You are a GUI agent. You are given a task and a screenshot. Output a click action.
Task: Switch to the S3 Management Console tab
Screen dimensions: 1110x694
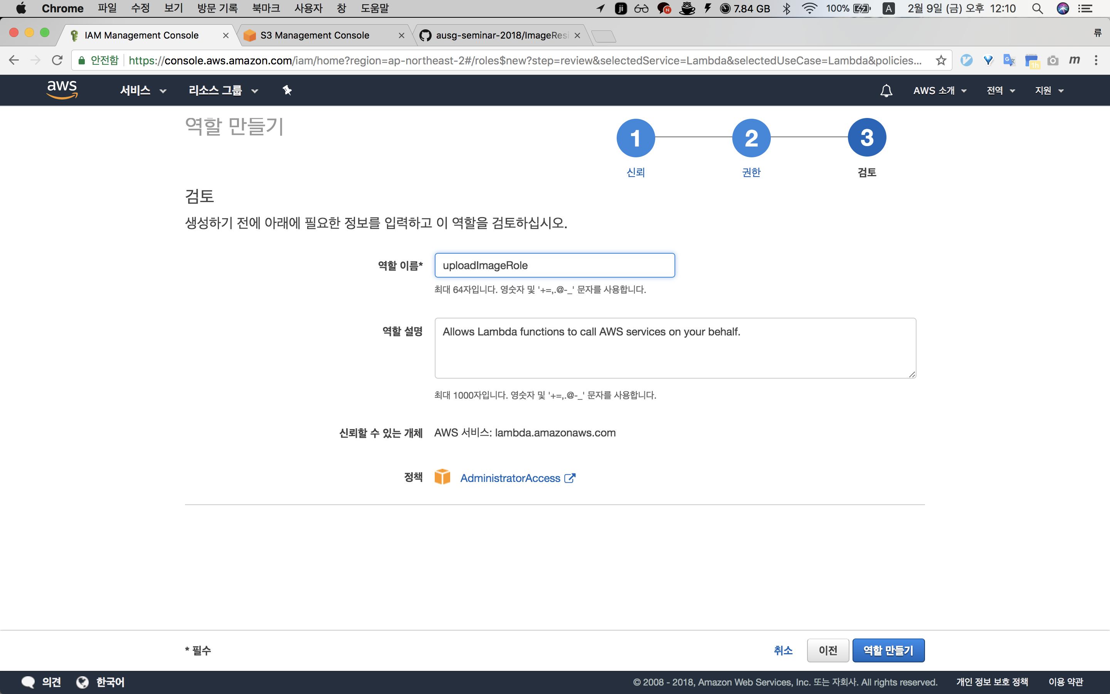[314, 35]
